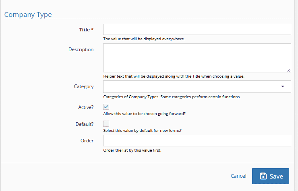Click the Active? label text

click(x=86, y=107)
